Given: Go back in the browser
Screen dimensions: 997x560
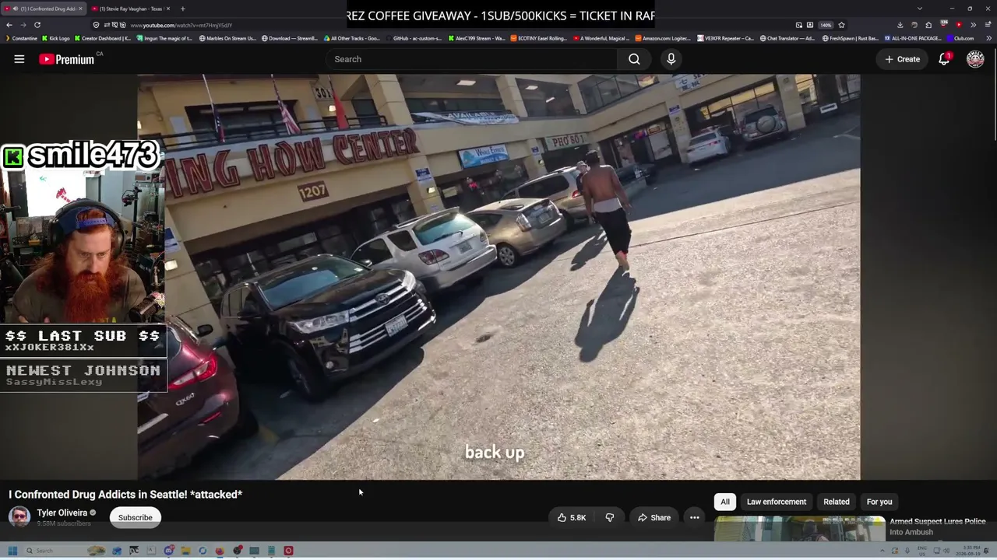Looking at the screenshot, I should (9, 25).
